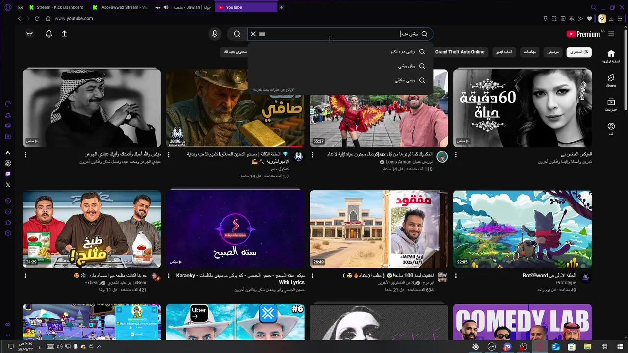
Task: Open the You profile sidebar item
Action: [x=611, y=129]
